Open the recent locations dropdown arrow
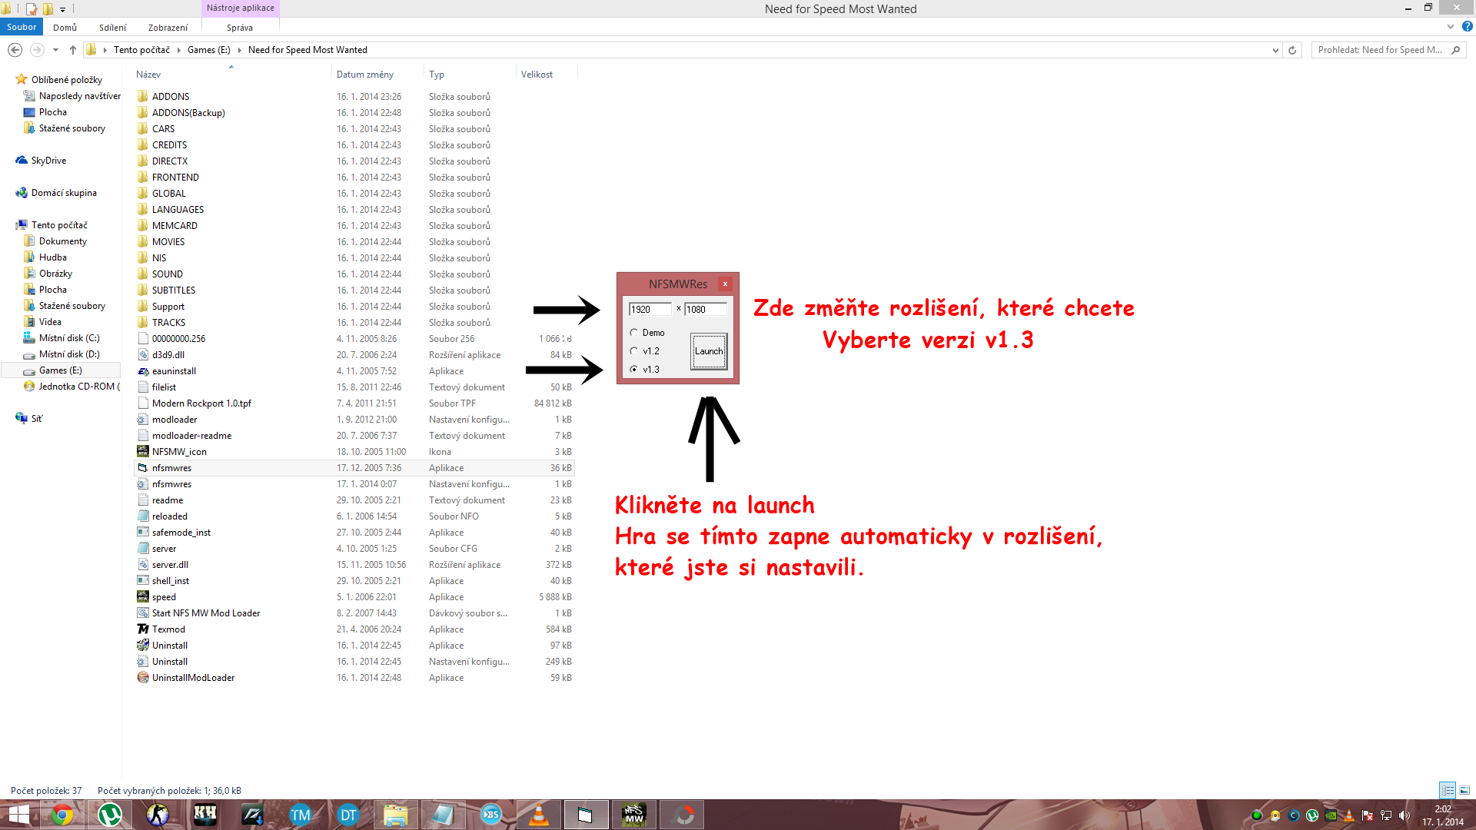Screen dimensions: 1476x830 click(x=55, y=50)
